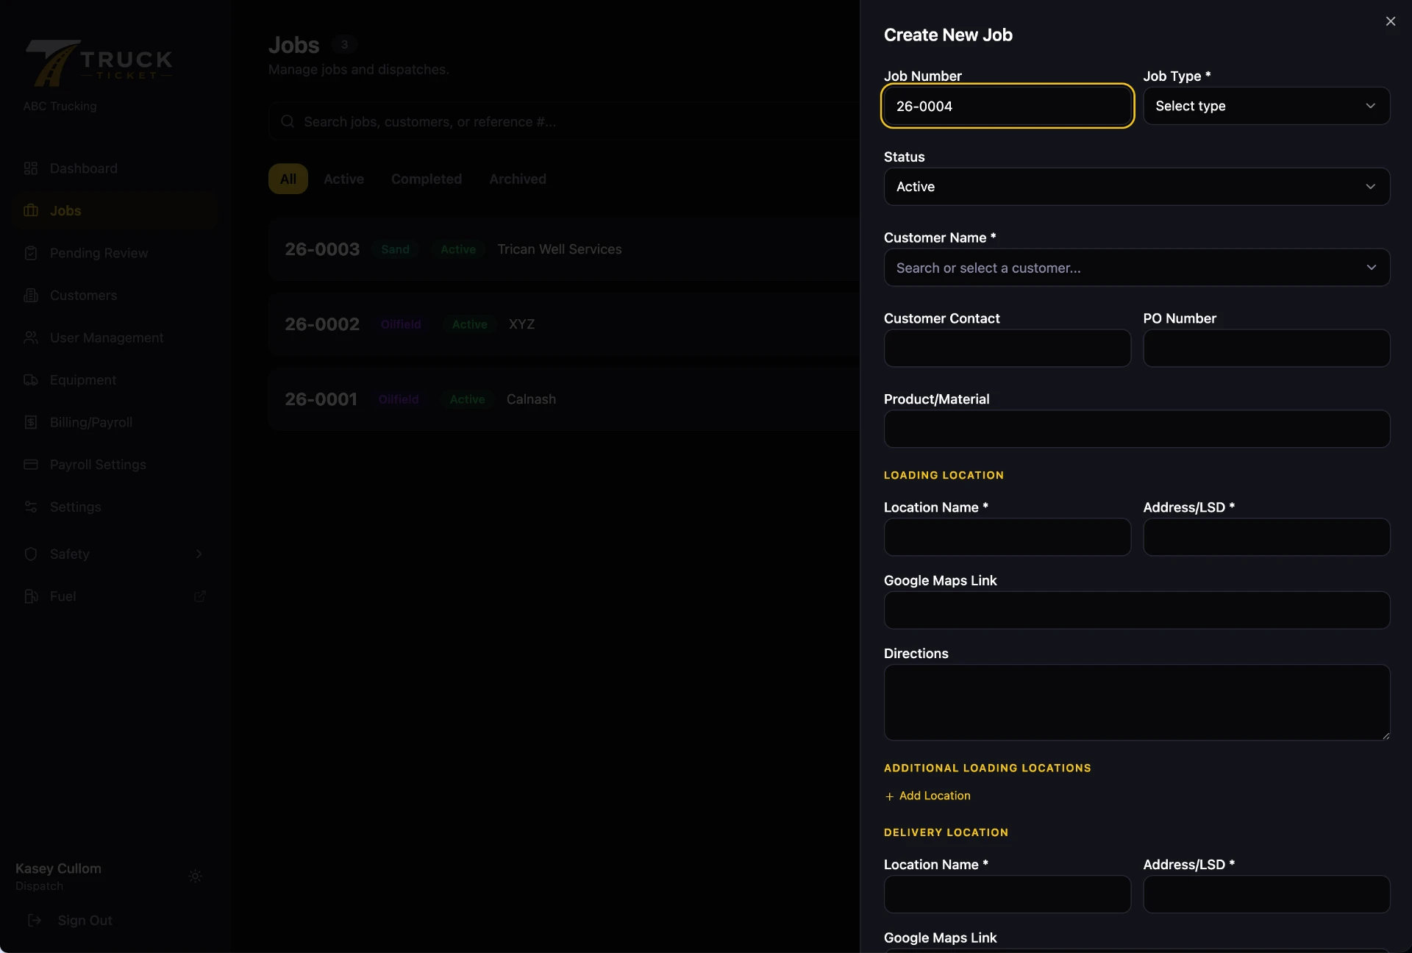The image size is (1412, 953).
Task: Click the PO Number input field
Action: coord(1266,349)
